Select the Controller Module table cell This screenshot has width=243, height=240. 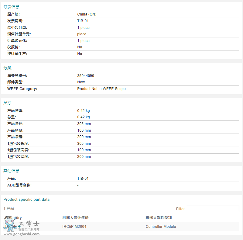click(x=161, y=227)
